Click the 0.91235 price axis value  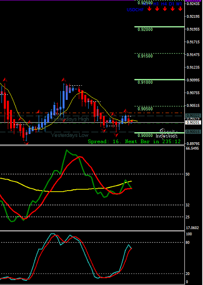(x=193, y=67)
